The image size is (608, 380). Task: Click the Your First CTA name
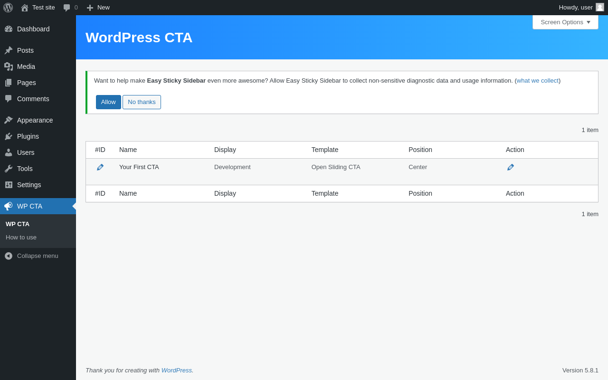pyautogui.click(x=139, y=167)
